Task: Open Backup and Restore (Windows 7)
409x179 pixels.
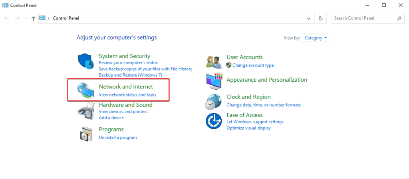Action: click(x=131, y=75)
